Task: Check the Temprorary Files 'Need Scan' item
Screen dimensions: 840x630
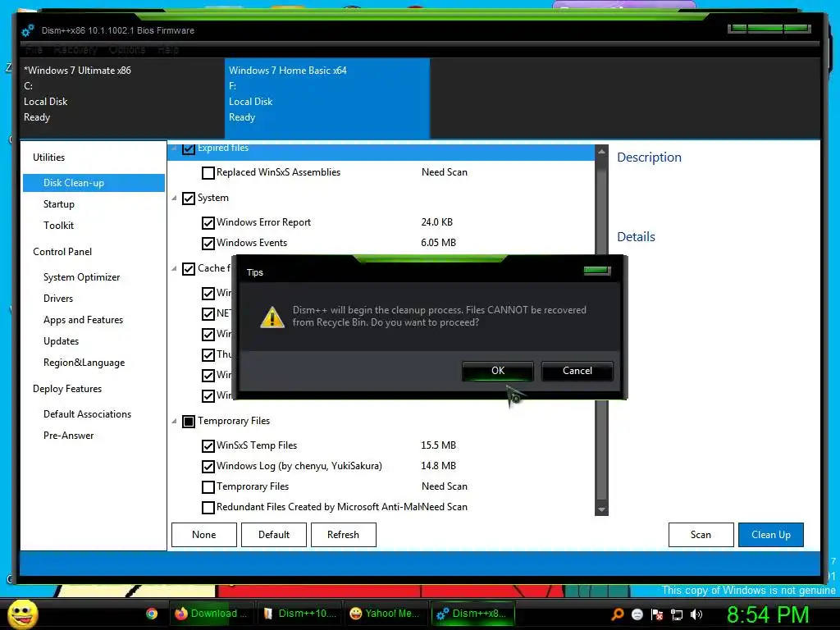Action: (x=208, y=487)
